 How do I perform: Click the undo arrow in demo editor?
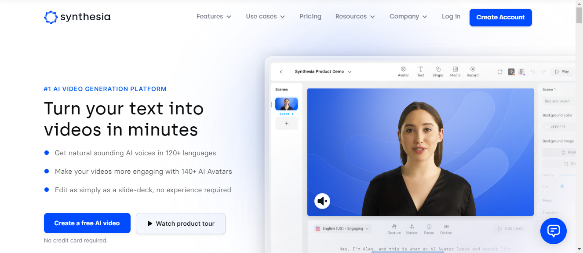pyautogui.click(x=532, y=72)
